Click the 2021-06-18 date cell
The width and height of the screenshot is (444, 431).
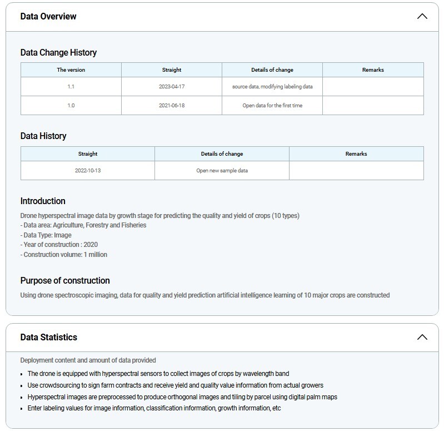pyautogui.click(x=172, y=106)
